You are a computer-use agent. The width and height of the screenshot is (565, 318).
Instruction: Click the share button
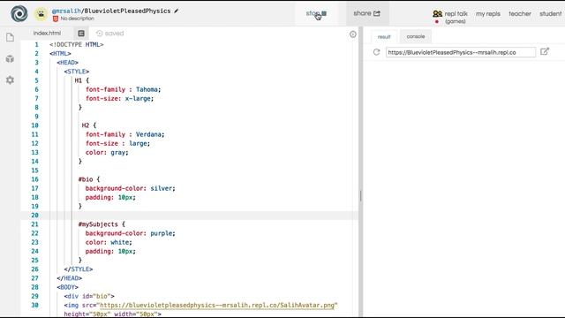pyautogui.click(x=367, y=13)
